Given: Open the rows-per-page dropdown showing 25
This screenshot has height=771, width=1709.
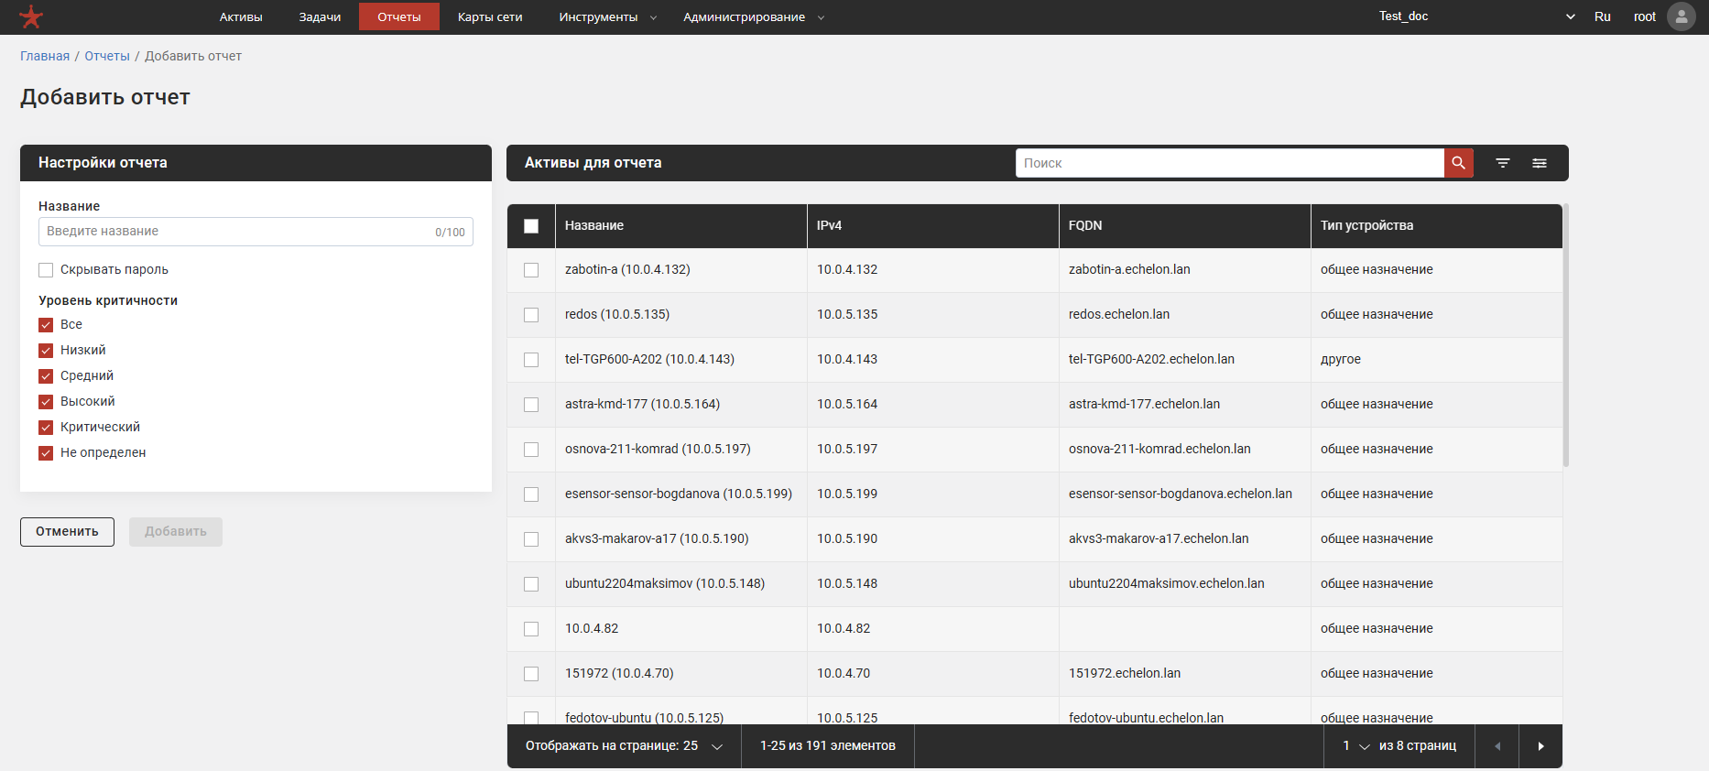Looking at the screenshot, I should [623, 746].
